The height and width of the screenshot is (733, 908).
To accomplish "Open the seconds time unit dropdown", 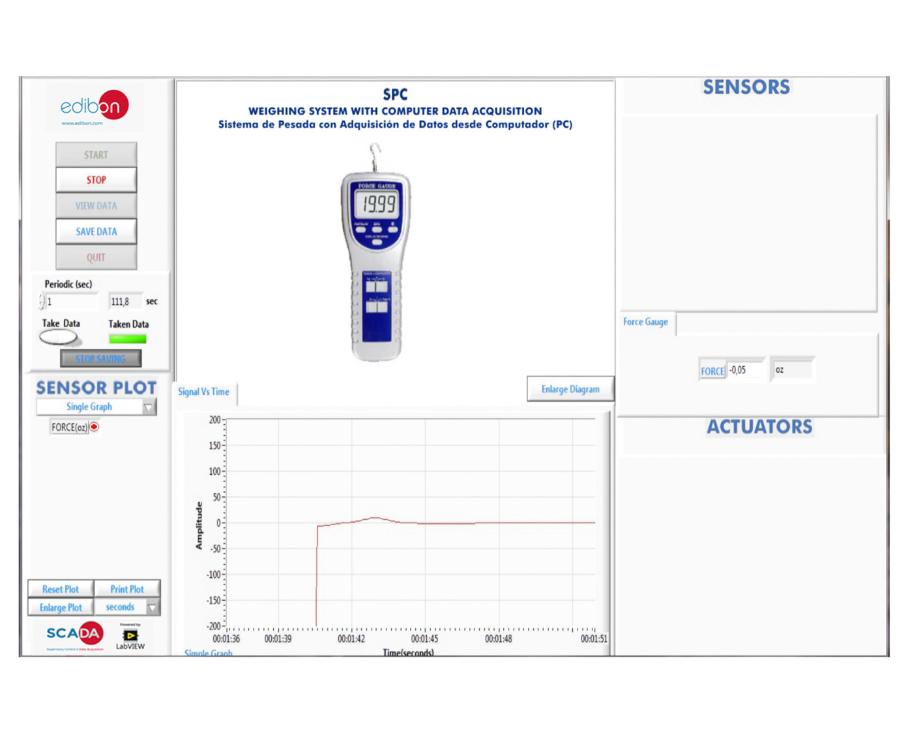I will (x=152, y=607).
